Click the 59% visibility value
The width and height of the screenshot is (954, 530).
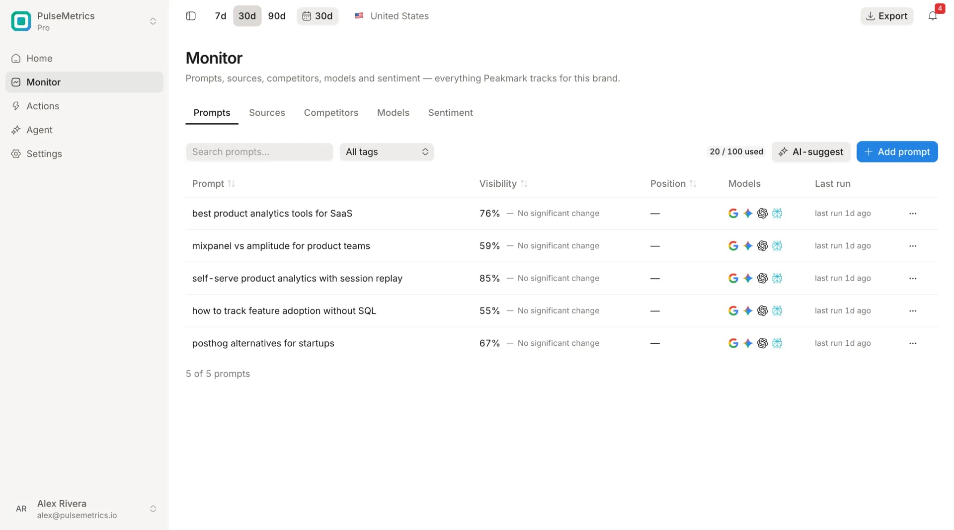[489, 246]
